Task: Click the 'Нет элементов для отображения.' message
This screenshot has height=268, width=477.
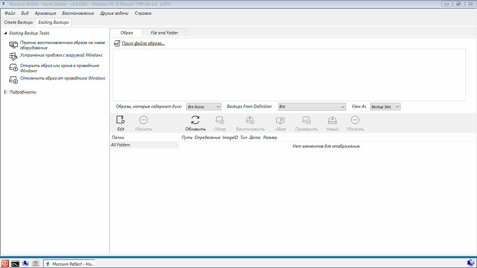Action: 326,146
